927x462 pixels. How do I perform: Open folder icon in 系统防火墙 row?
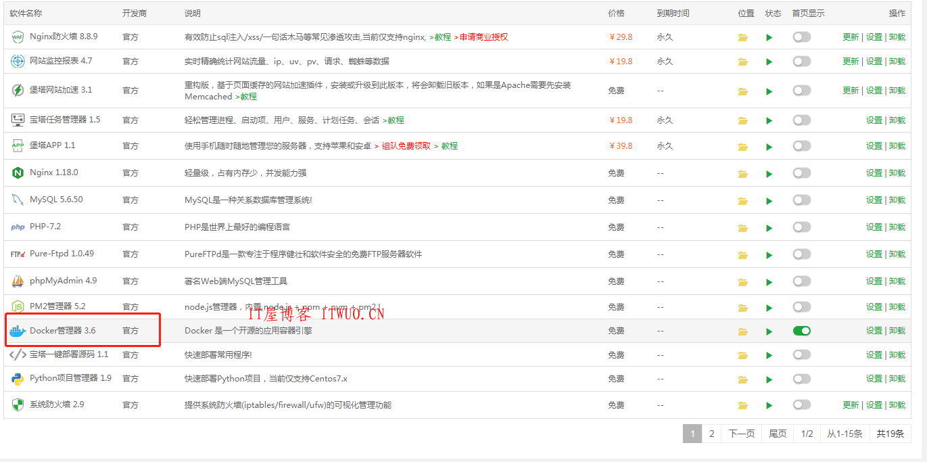(x=743, y=406)
